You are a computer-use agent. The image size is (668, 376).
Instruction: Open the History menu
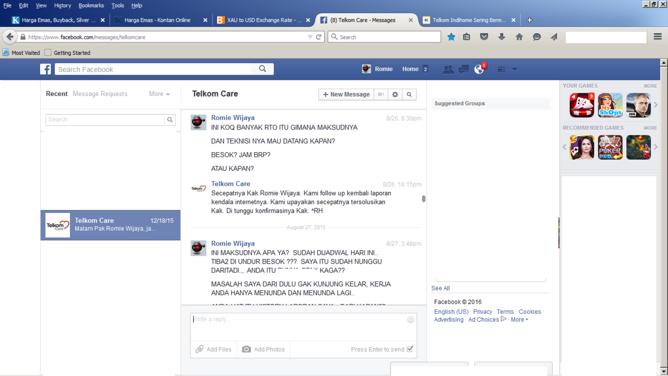point(62,5)
